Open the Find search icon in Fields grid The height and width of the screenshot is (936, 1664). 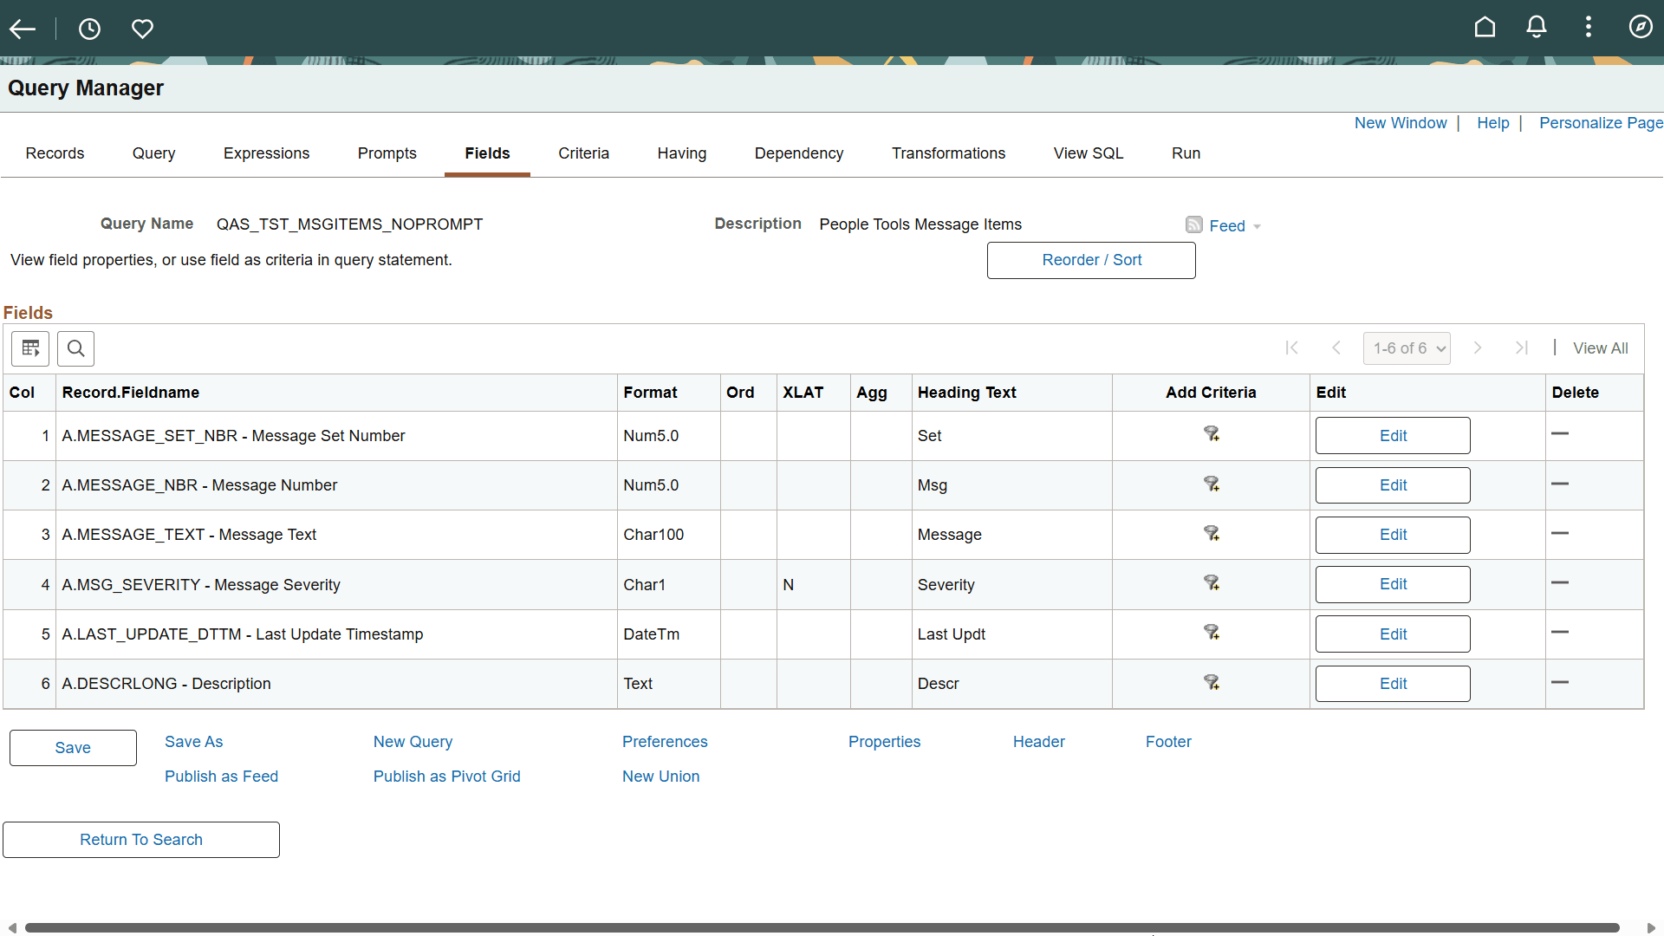[x=75, y=348]
